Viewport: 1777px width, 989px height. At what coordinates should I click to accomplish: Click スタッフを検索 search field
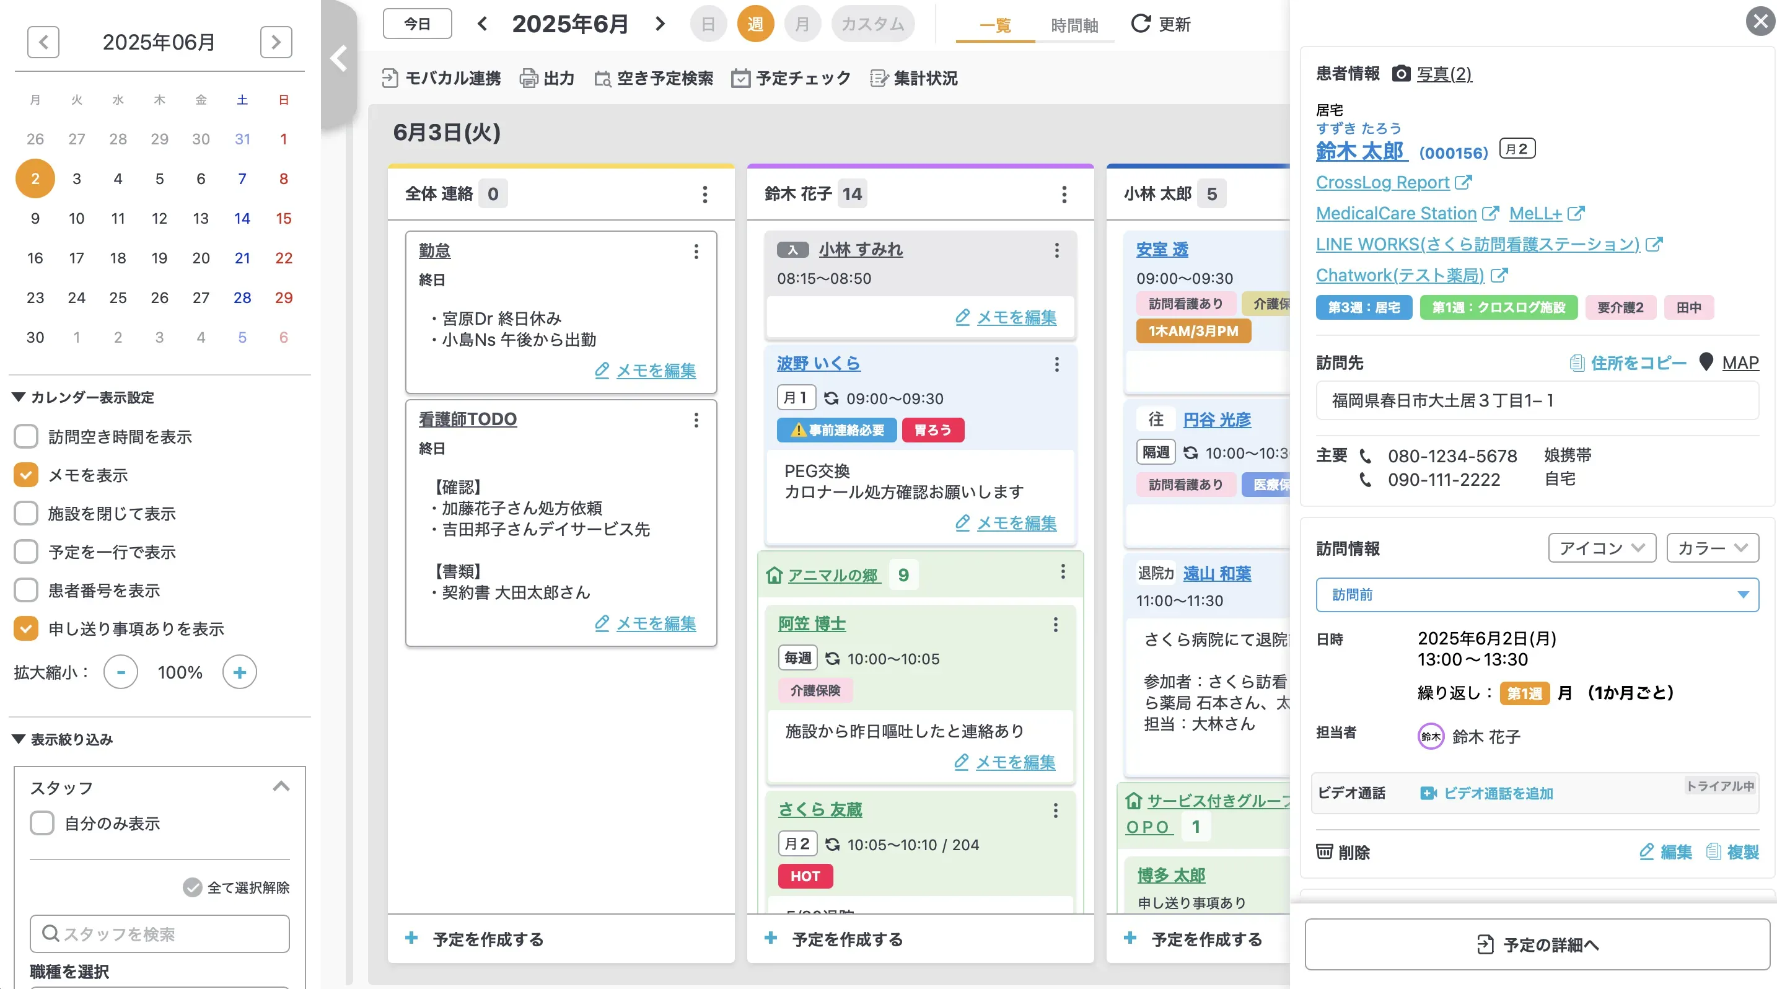(x=159, y=934)
